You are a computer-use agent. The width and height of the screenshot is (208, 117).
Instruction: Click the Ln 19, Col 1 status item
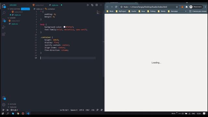coord(64,110)
